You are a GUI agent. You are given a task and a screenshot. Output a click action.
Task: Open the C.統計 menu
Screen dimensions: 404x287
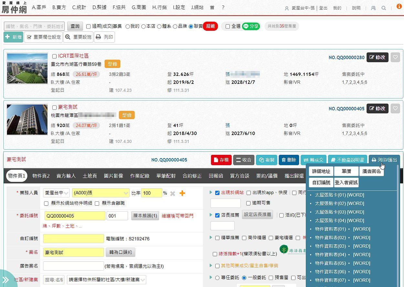click(79, 7)
